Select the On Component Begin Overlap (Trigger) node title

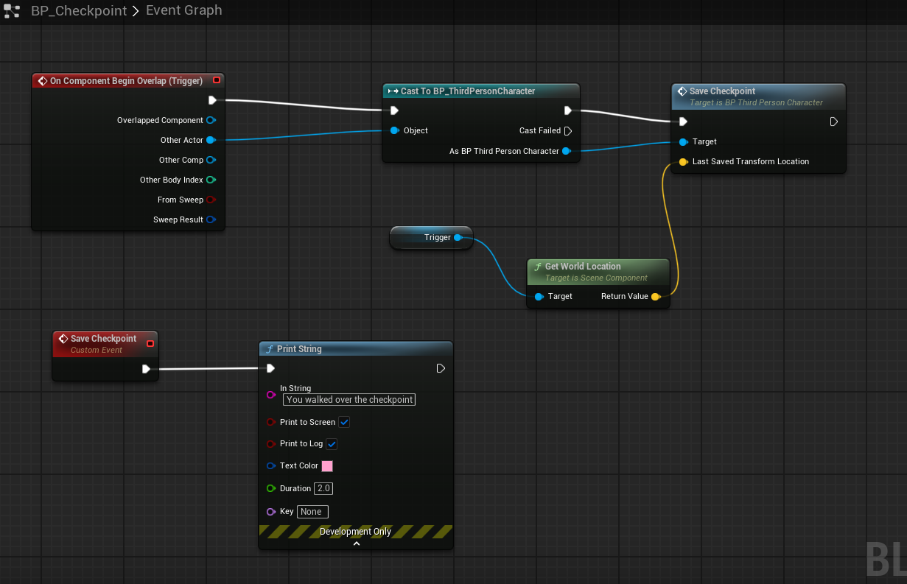coord(126,81)
